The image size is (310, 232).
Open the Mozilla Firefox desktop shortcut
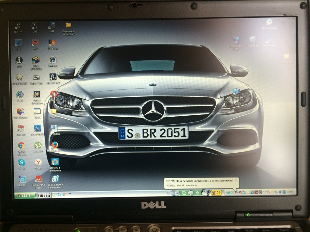tap(55, 147)
